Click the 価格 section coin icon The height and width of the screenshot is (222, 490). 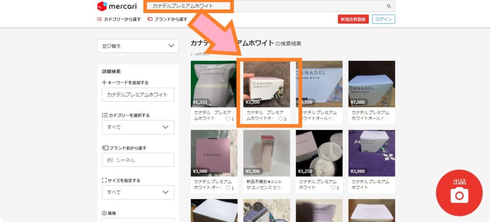coord(104,213)
